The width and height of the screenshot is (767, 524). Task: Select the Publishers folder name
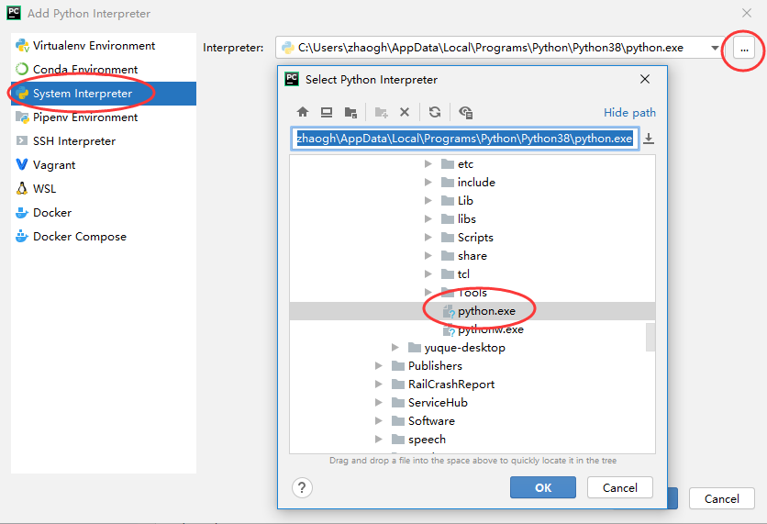coord(435,366)
